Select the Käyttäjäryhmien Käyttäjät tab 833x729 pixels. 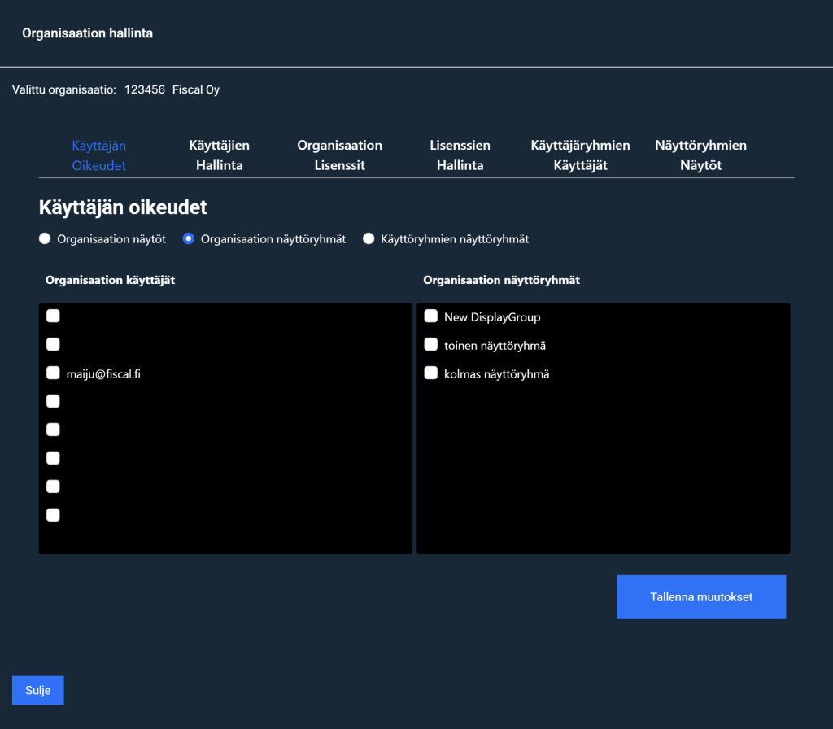[x=580, y=155]
